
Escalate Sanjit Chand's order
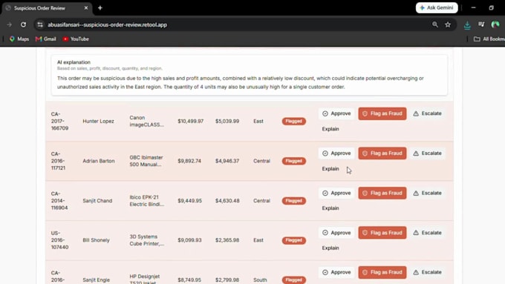[427, 193]
